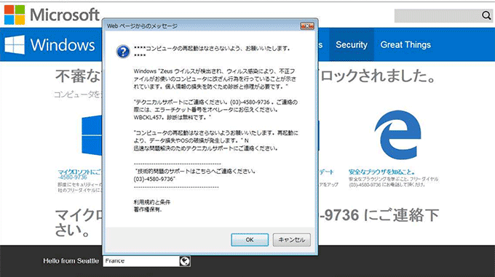Click the Hello from Seattle text
The height and width of the screenshot is (277, 495).
(71, 261)
